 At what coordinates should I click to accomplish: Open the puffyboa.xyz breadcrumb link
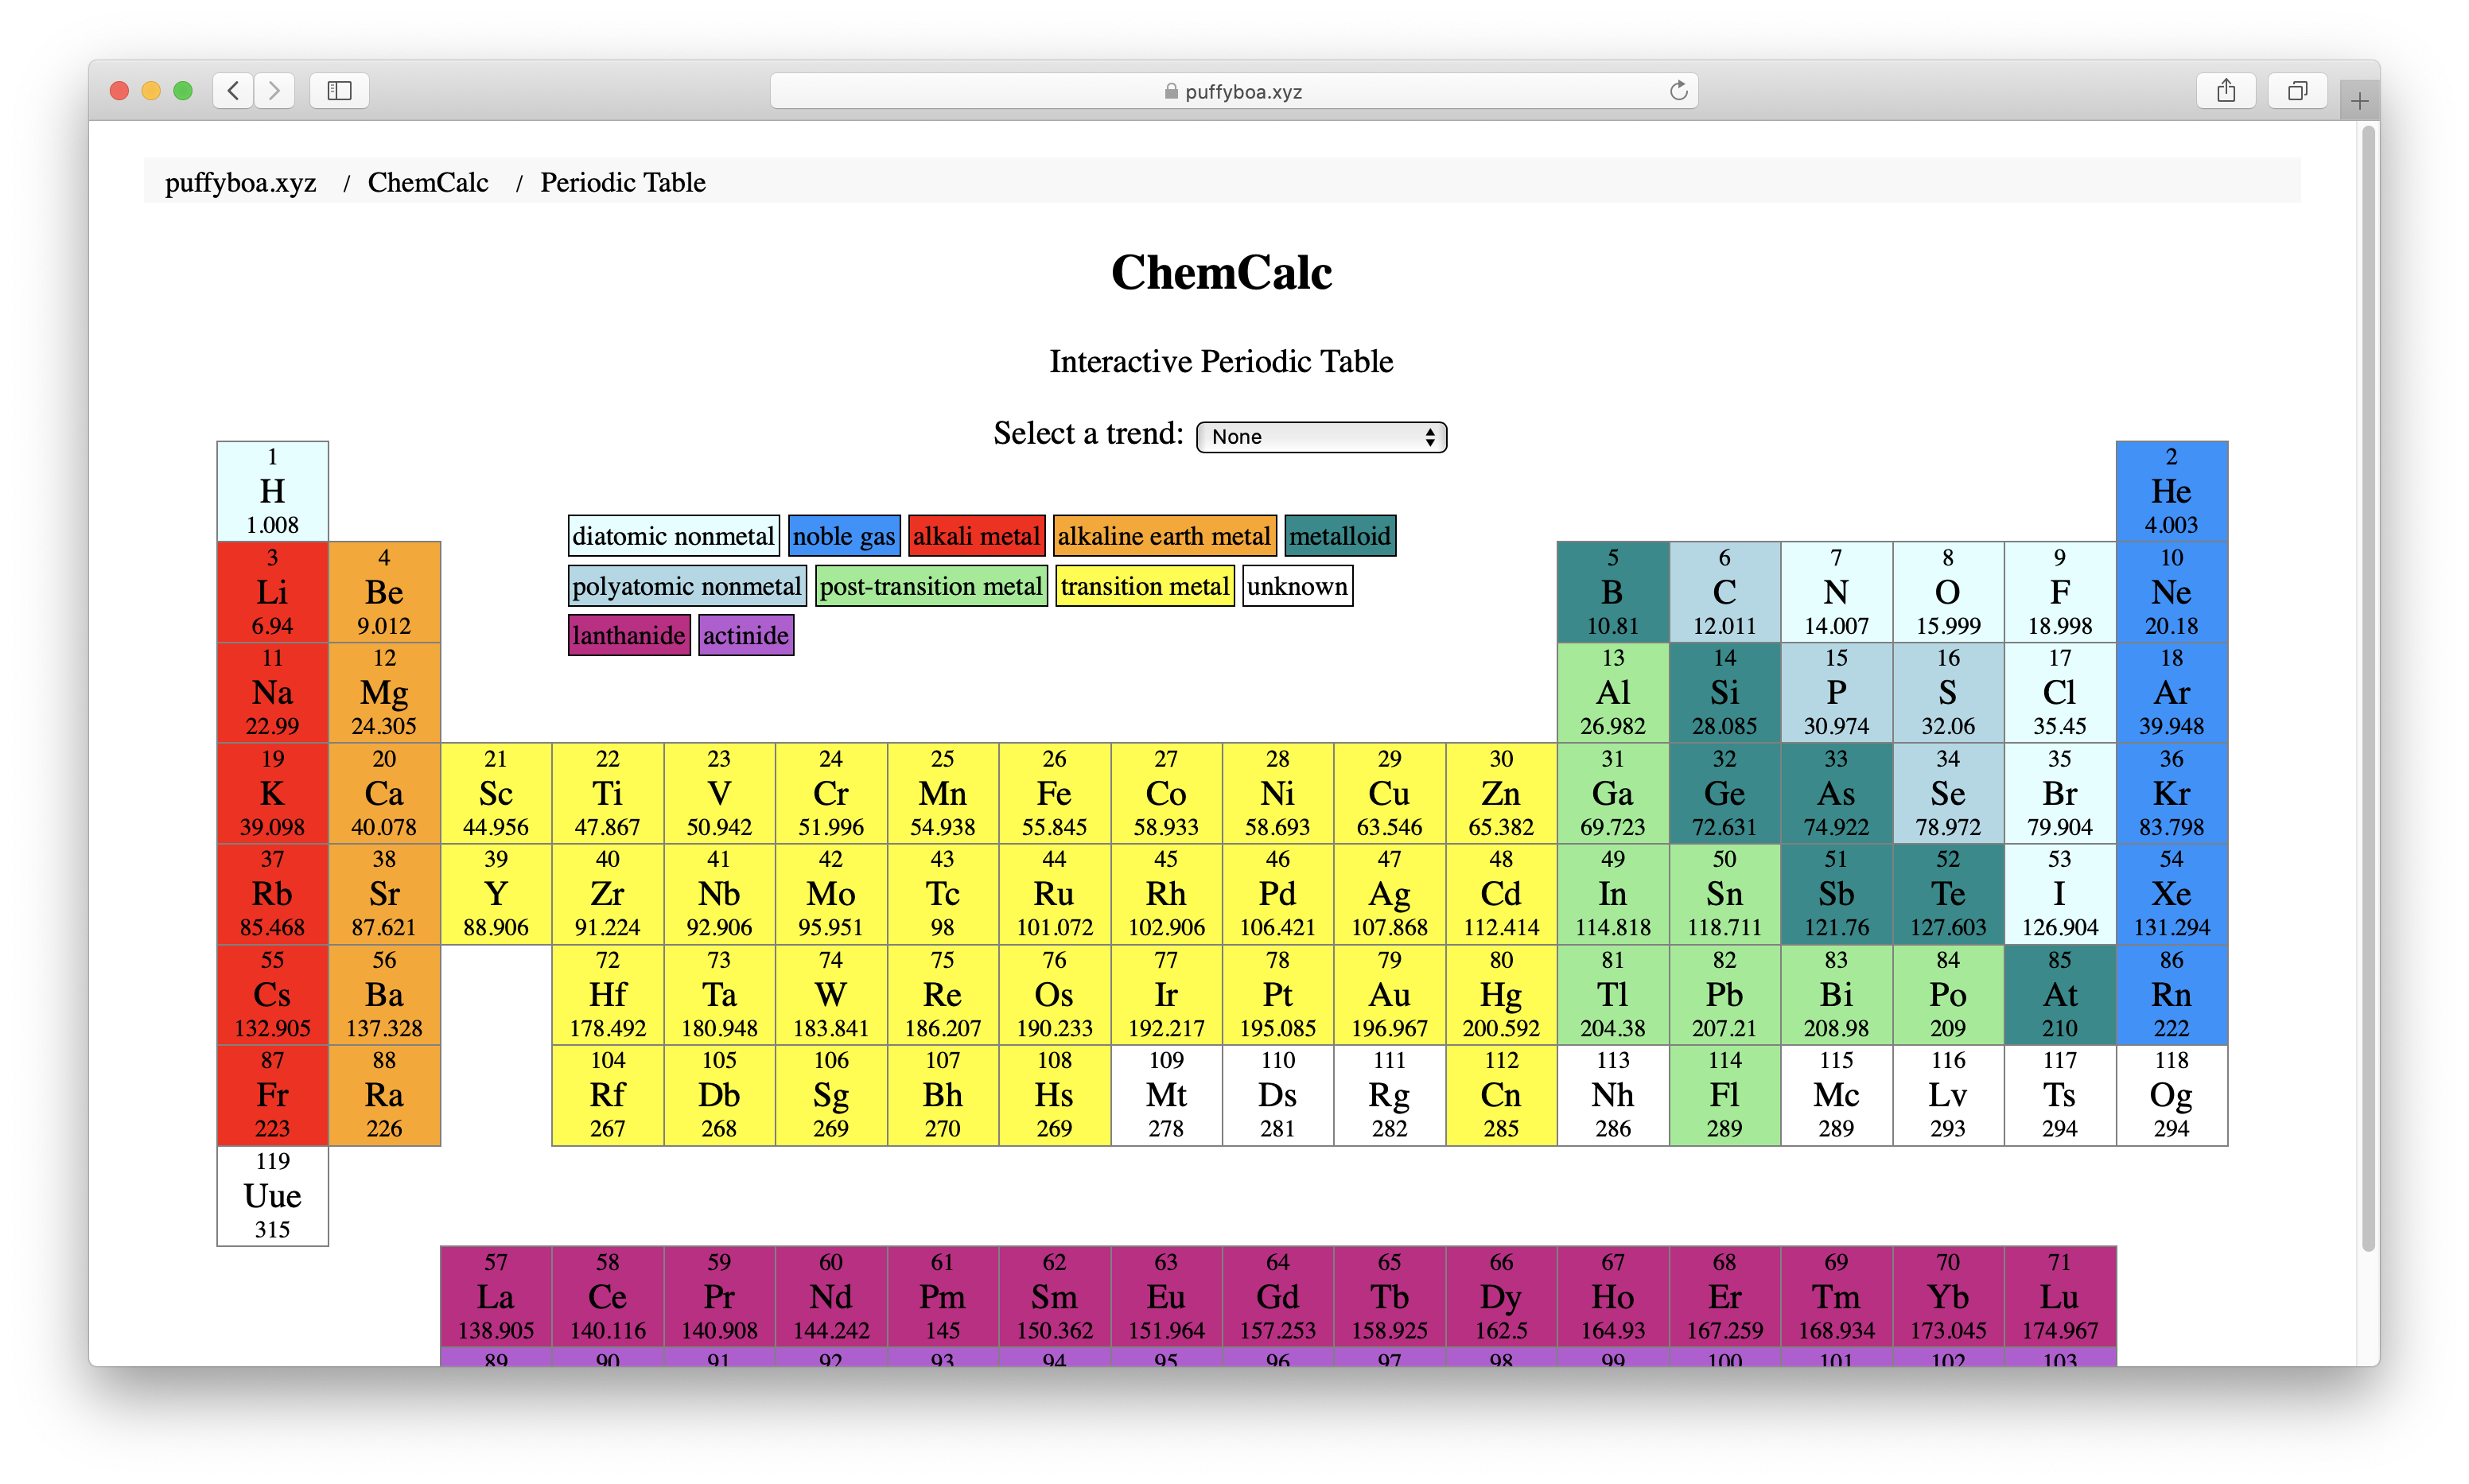point(241,182)
